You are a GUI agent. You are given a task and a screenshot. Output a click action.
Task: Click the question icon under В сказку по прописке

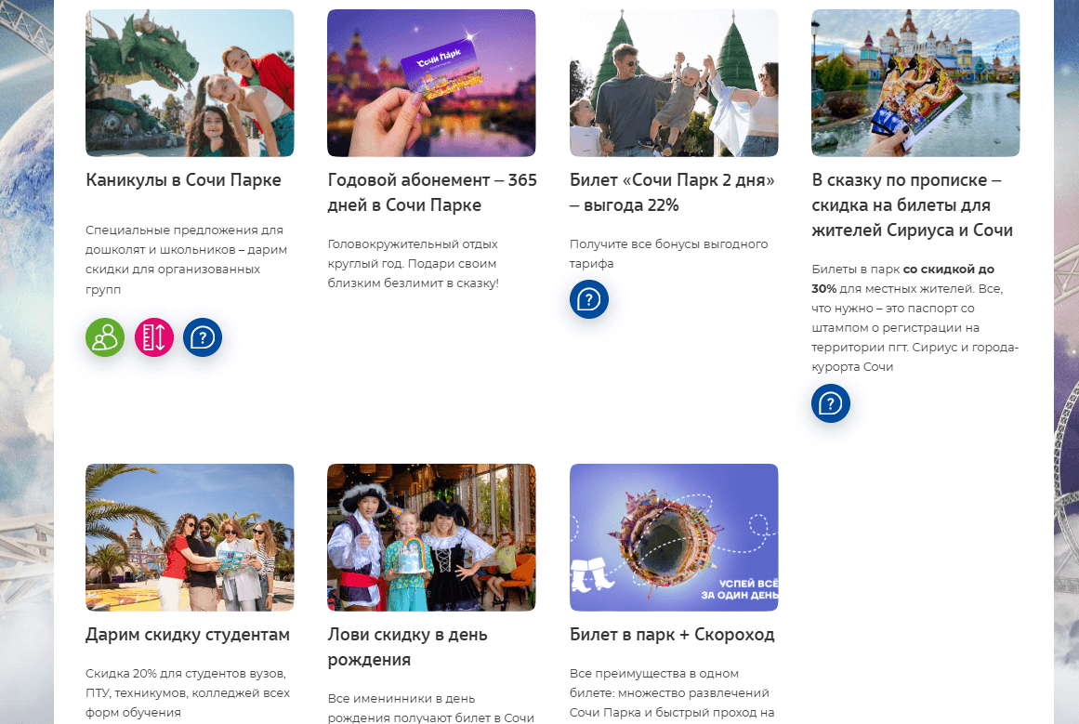[831, 403]
